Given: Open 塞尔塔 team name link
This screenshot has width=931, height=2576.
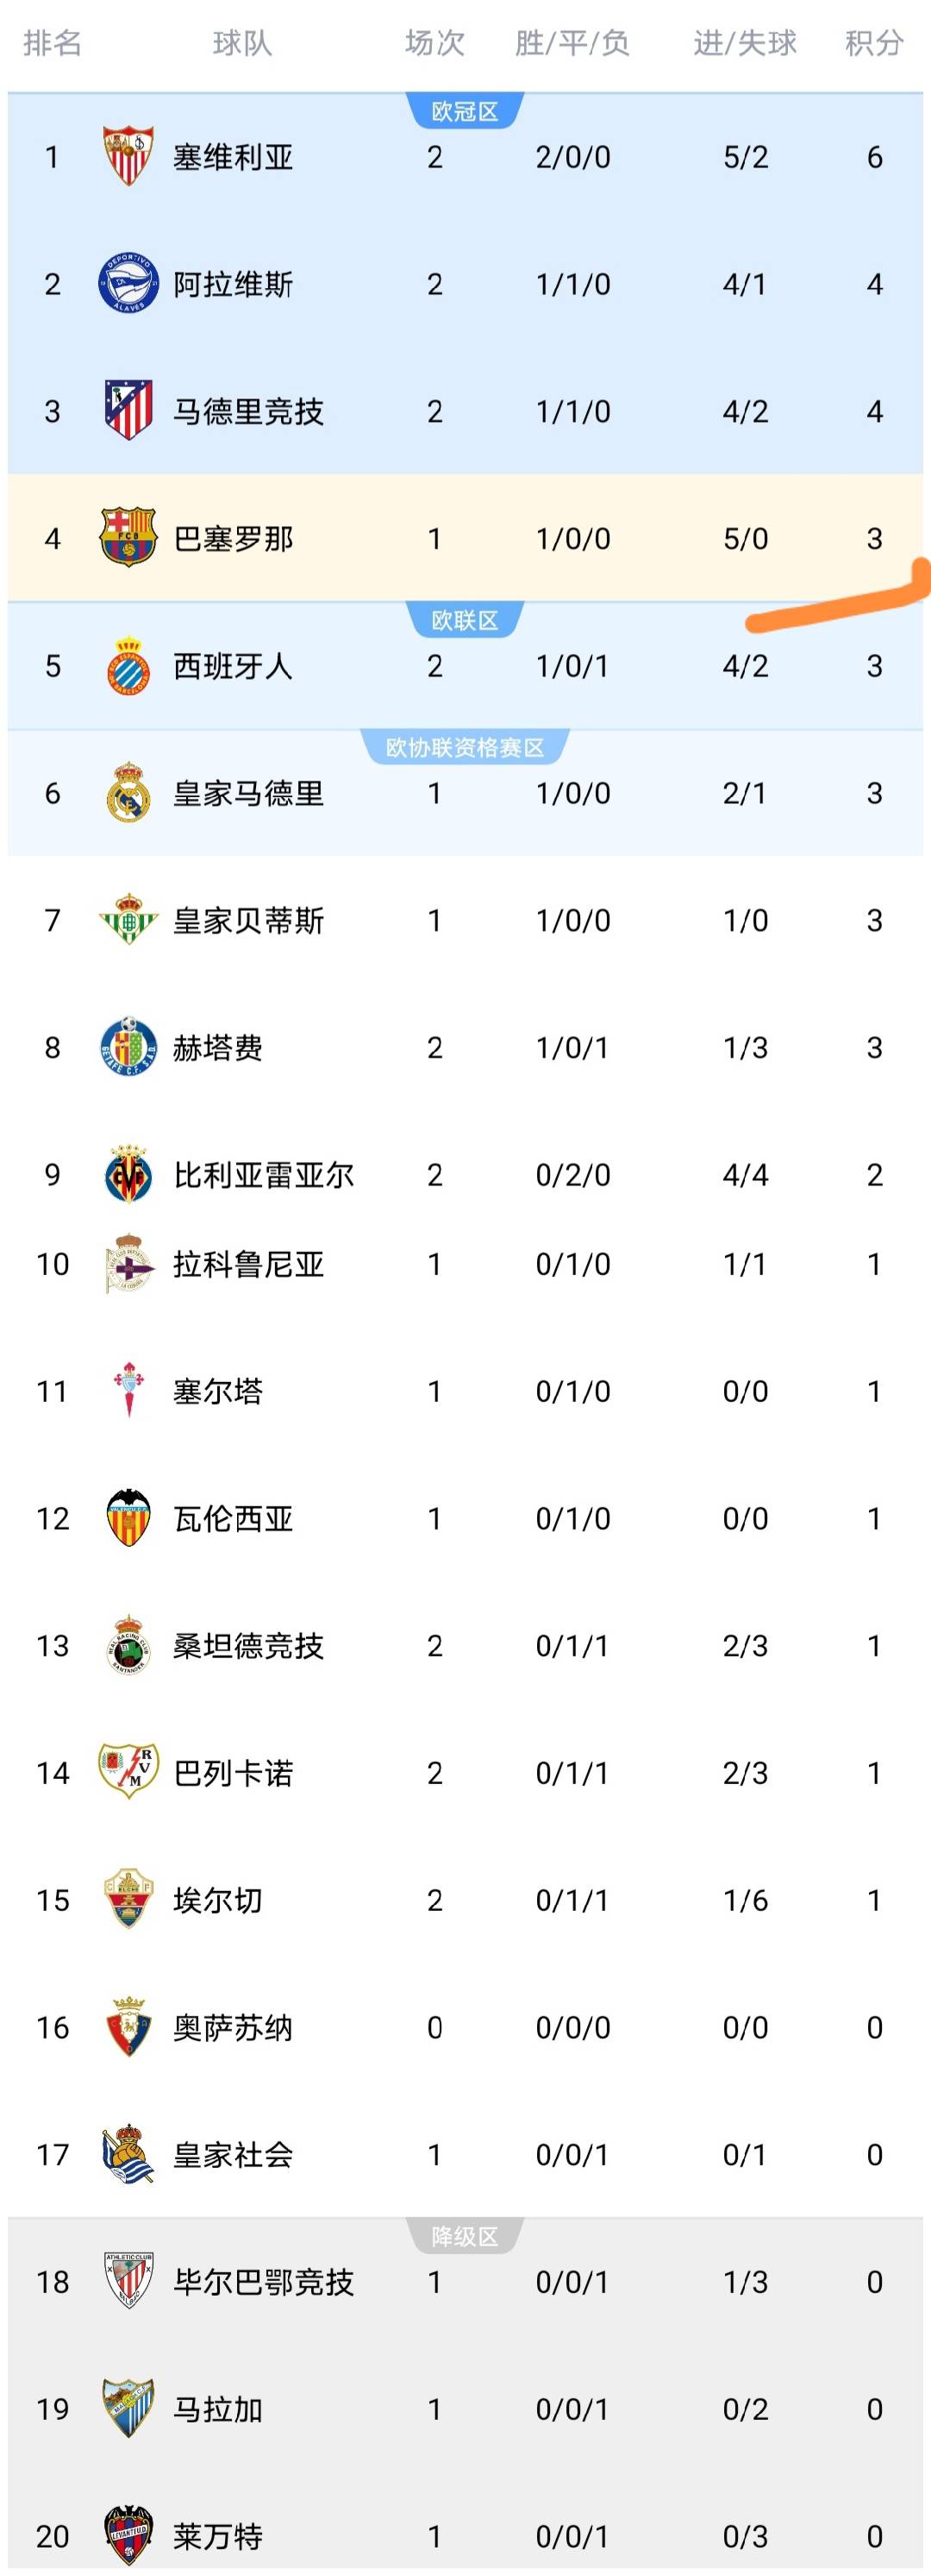Looking at the screenshot, I should point(218,1390).
